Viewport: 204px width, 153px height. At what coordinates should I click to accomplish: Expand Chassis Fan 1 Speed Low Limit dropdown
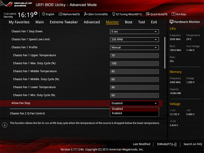click(134, 40)
